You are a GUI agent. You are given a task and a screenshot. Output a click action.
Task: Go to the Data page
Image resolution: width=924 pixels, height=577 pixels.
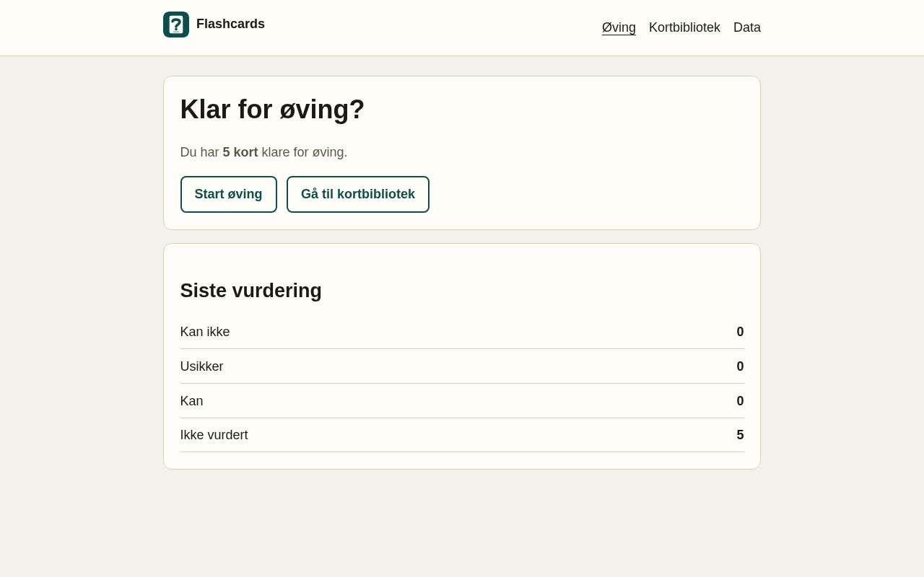pos(747,27)
